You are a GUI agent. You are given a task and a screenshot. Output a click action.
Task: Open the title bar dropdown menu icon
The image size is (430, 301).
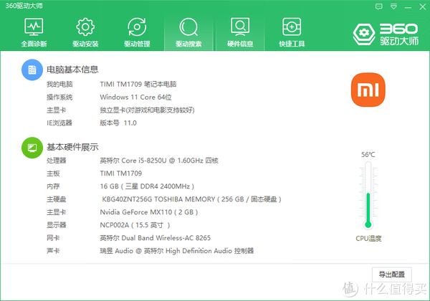(x=393, y=6)
